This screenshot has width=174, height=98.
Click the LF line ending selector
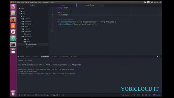click(134, 95)
